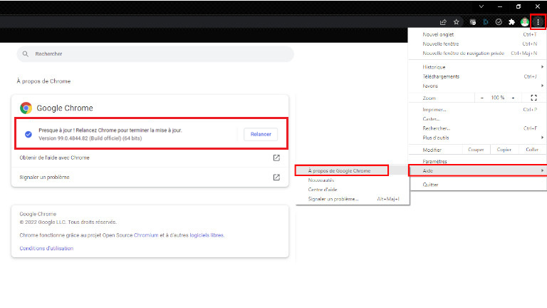Click the Google Chrome logo
The height and width of the screenshot is (308, 547).
pyautogui.click(x=26, y=108)
